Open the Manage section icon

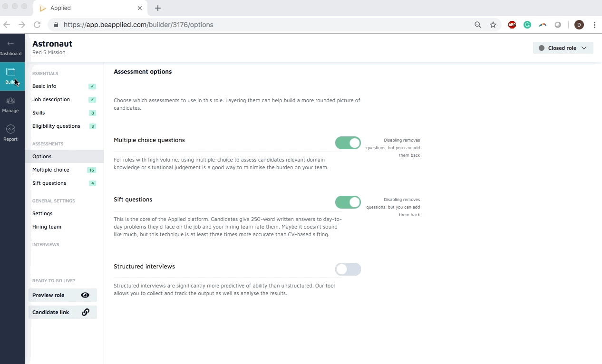[x=10, y=101]
